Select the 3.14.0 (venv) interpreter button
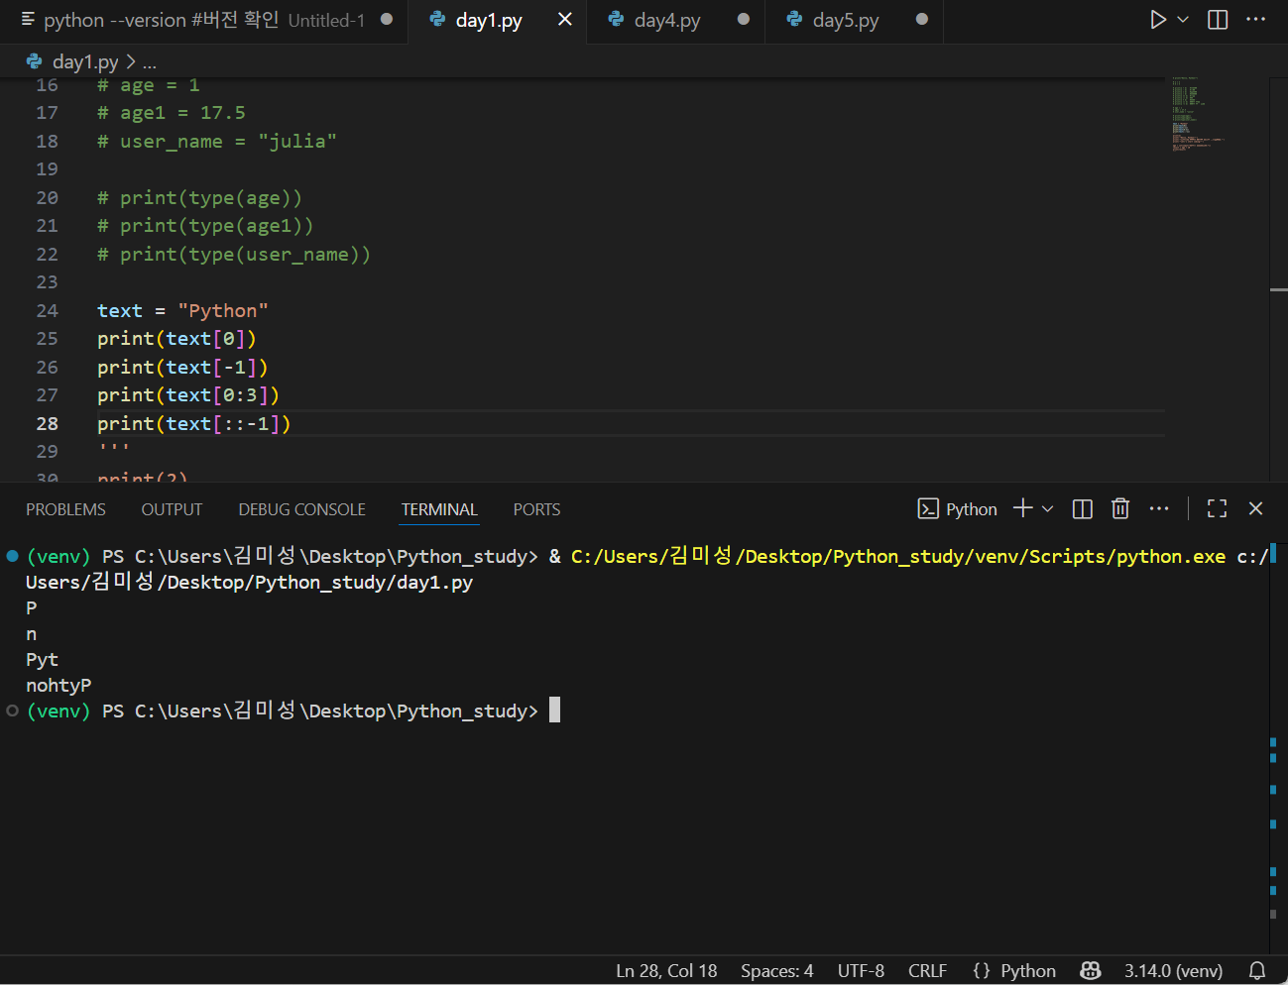The width and height of the screenshot is (1288, 985). click(x=1173, y=971)
